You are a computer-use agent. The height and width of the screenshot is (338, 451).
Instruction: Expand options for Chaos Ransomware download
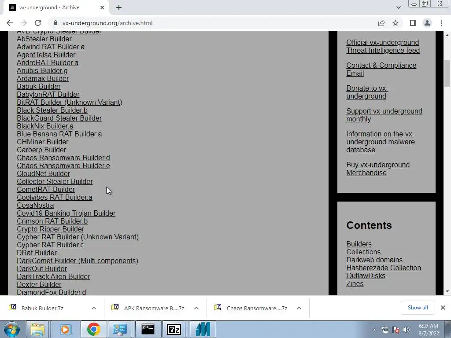pyautogui.click(x=299, y=308)
